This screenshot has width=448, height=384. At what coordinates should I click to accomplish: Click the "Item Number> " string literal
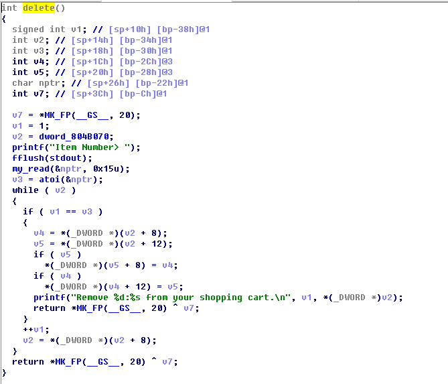click(90, 147)
